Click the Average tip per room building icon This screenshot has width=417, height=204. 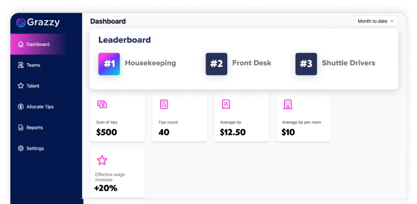[x=288, y=104]
